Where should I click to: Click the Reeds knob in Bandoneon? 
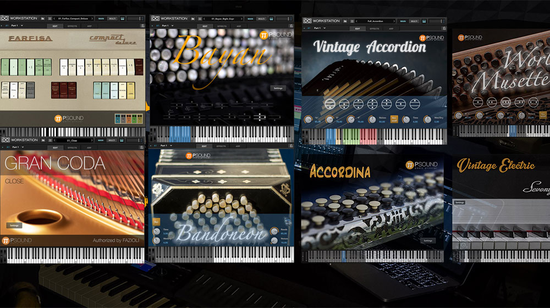click(274, 231)
